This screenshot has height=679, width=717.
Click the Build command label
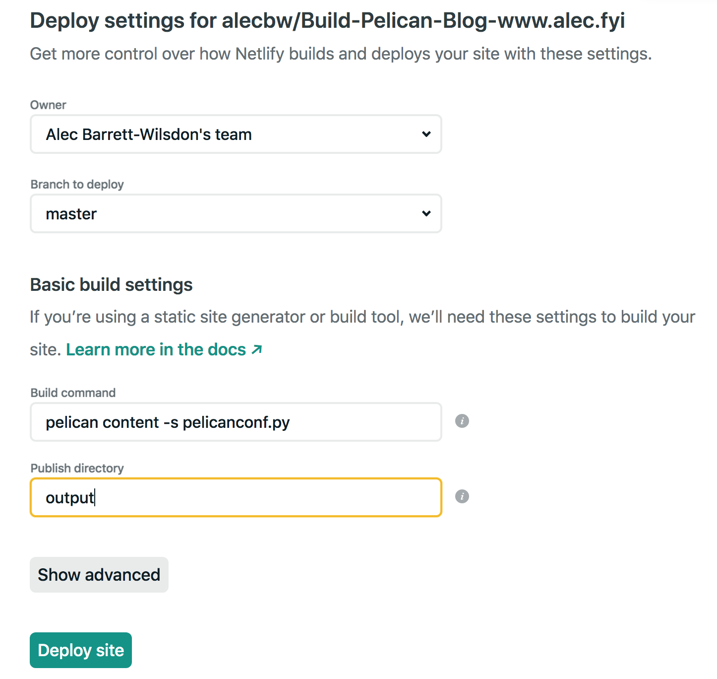(x=73, y=393)
